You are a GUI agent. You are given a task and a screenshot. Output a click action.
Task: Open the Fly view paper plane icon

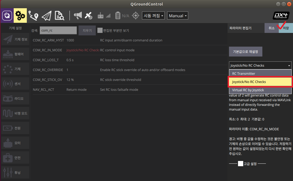(x=47, y=16)
